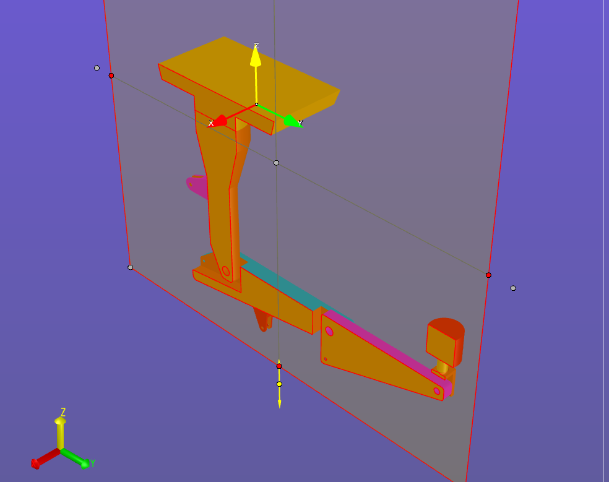The width and height of the screenshot is (609, 482).
Task: Grab the yellow sphere handle below plane
Action: tap(279, 384)
